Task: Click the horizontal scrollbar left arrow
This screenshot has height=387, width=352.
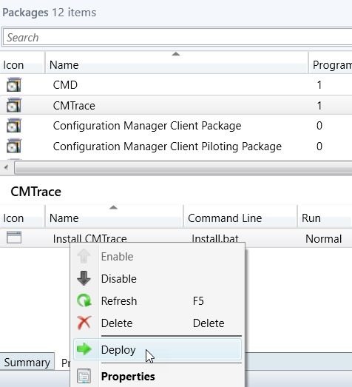Action: pos(6,167)
